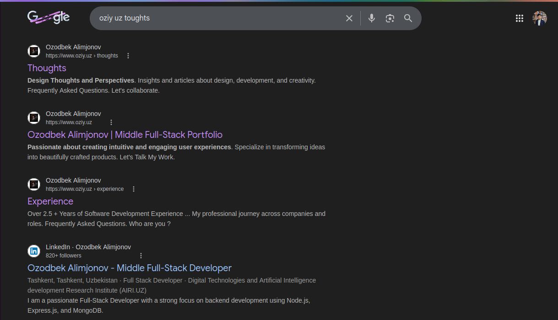Image resolution: width=558 pixels, height=320 pixels.
Task: Clear the search box using the X icon
Action: tap(349, 18)
